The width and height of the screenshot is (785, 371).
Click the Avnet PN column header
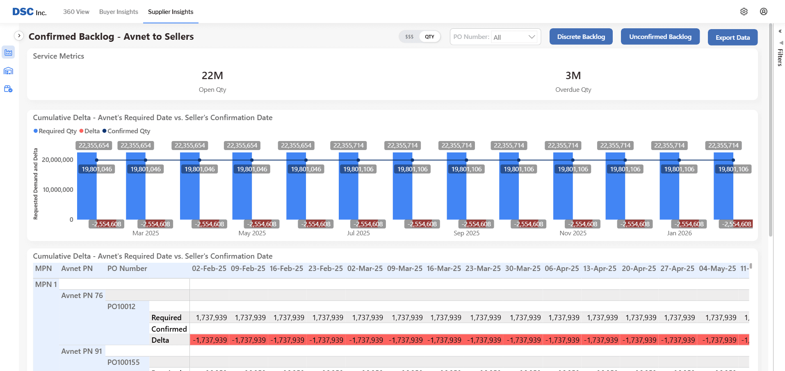tap(77, 269)
